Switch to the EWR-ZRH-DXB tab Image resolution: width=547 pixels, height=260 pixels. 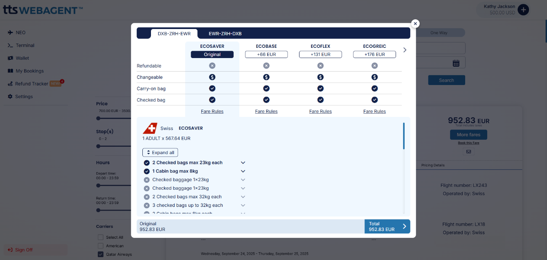[225, 34]
